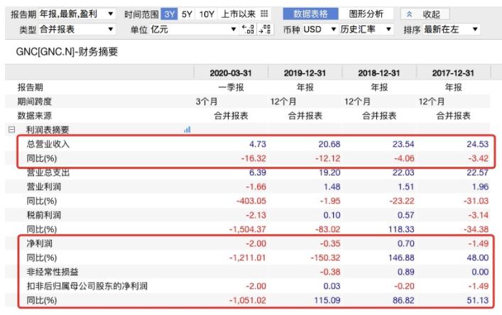The height and width of the screenshot is (315, 502).
Task: Switch to the 图形分析 tab
Action: (x=366, y=13)
